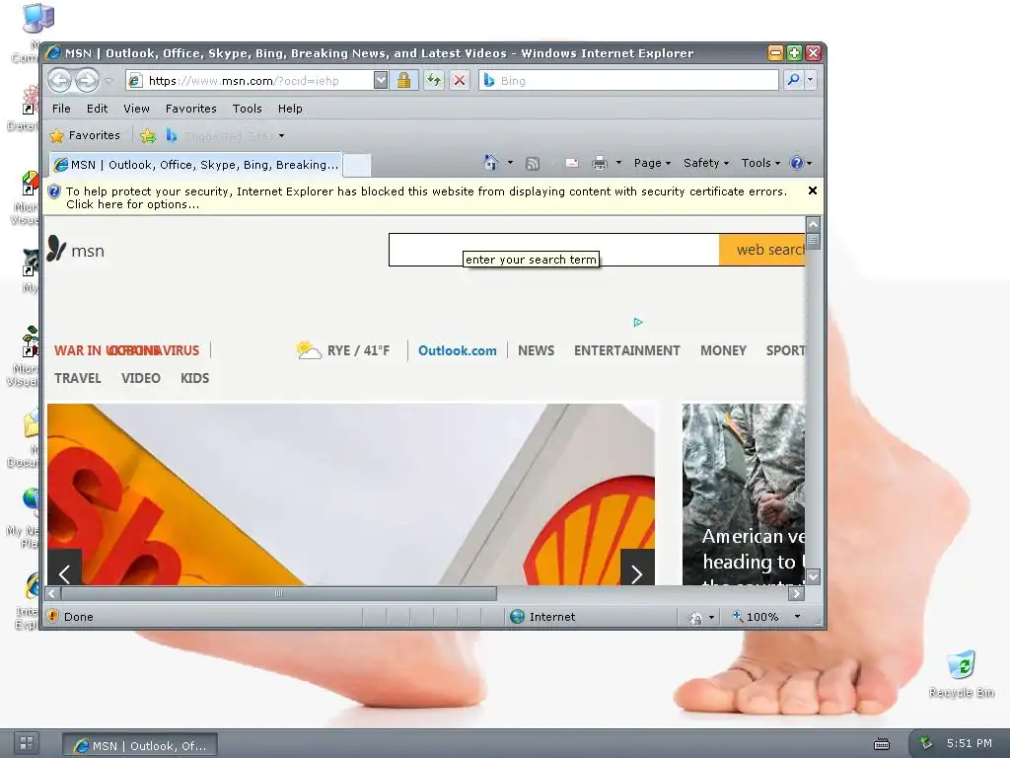Open the search provider dropdown arrow
The height and width of the screenshot is (758, 1010).
click(811, 81)
